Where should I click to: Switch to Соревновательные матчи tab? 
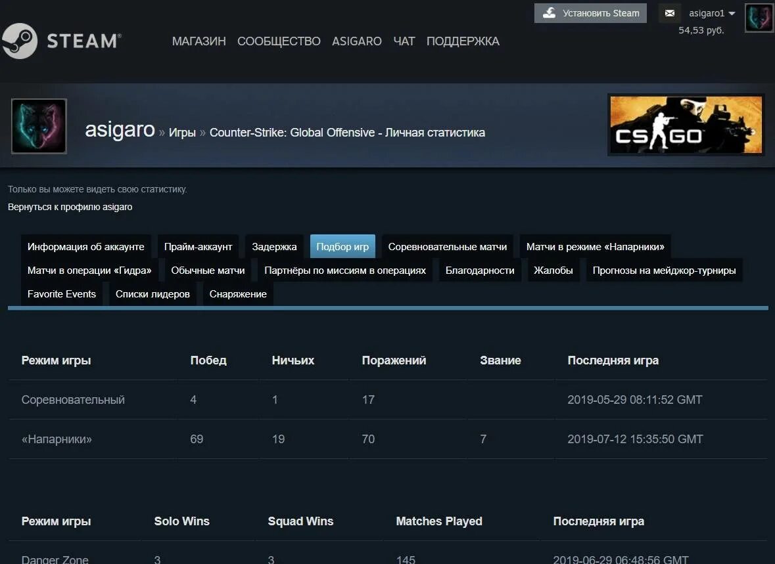pyautogui.click(x=448, y=246)
